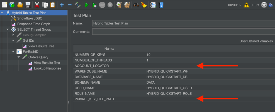Open a test plan with folder icon
This screenshot has height=112, width=275.
click(x=20, y=5)
